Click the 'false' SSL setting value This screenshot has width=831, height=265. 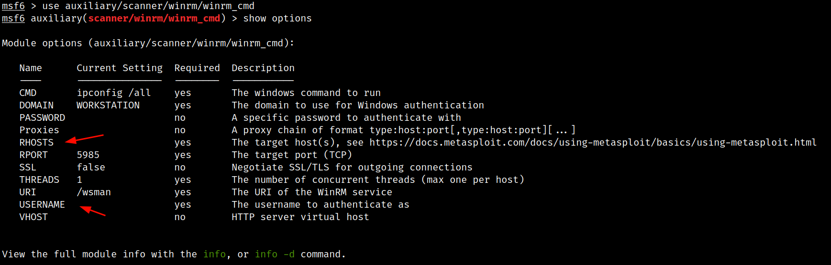(91, 167)
